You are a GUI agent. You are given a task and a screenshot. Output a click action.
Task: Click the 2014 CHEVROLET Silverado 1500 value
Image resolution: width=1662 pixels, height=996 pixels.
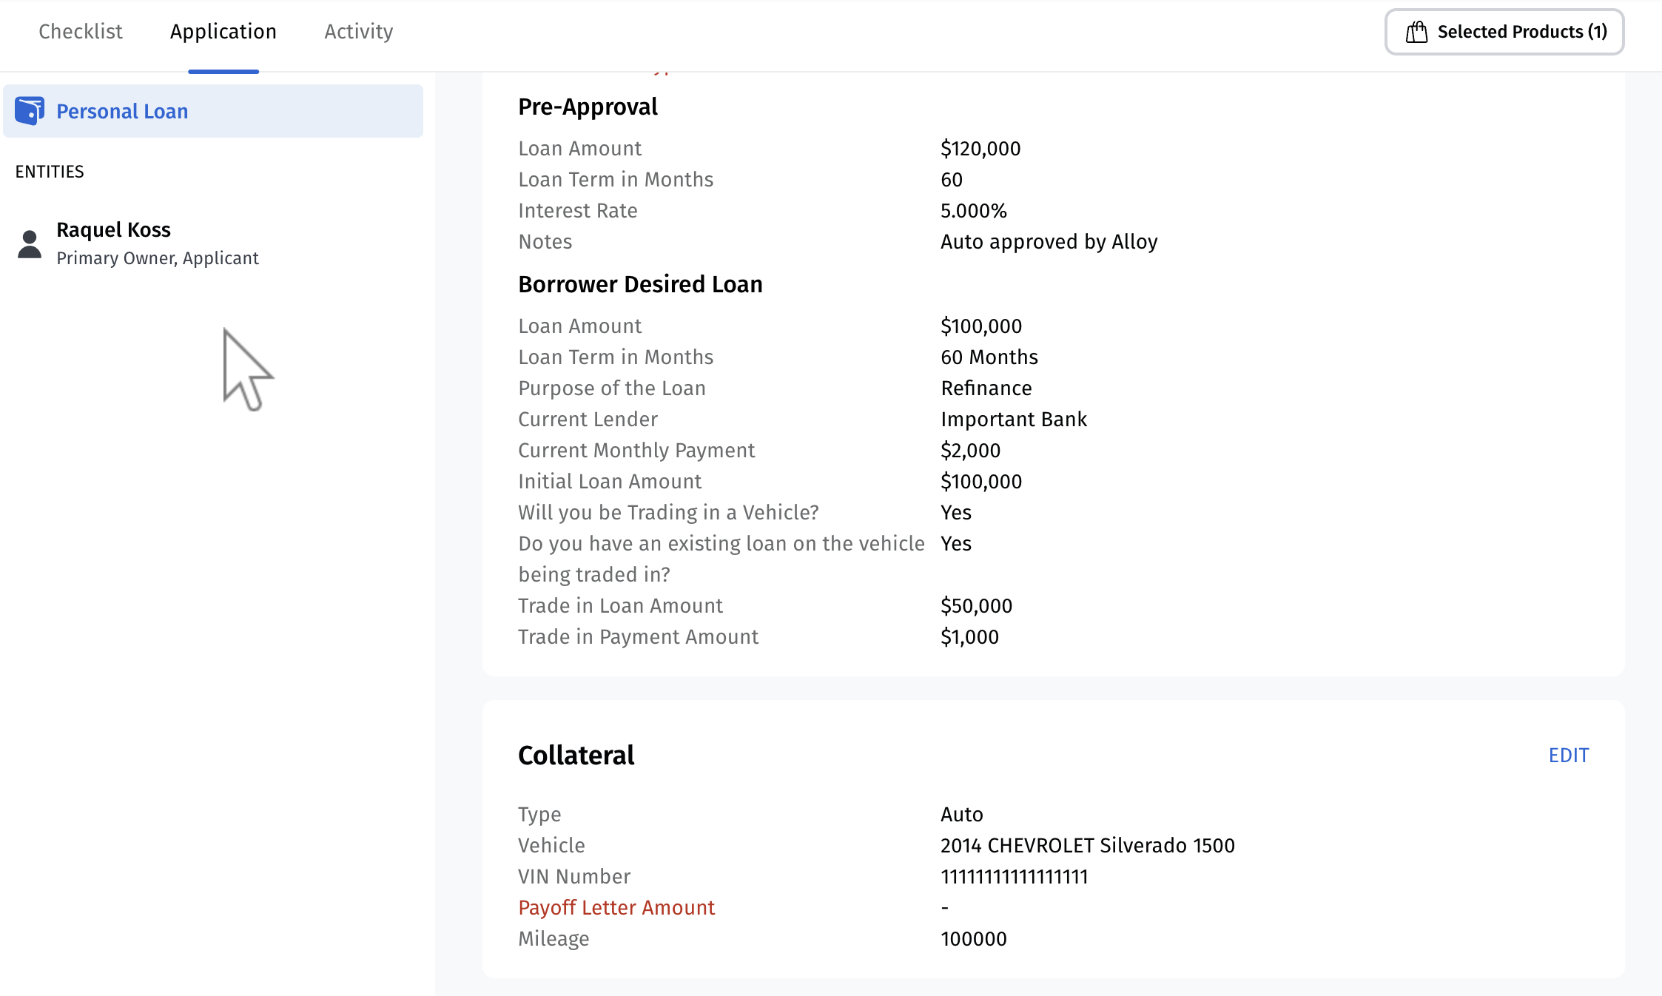coord(1087,845)
